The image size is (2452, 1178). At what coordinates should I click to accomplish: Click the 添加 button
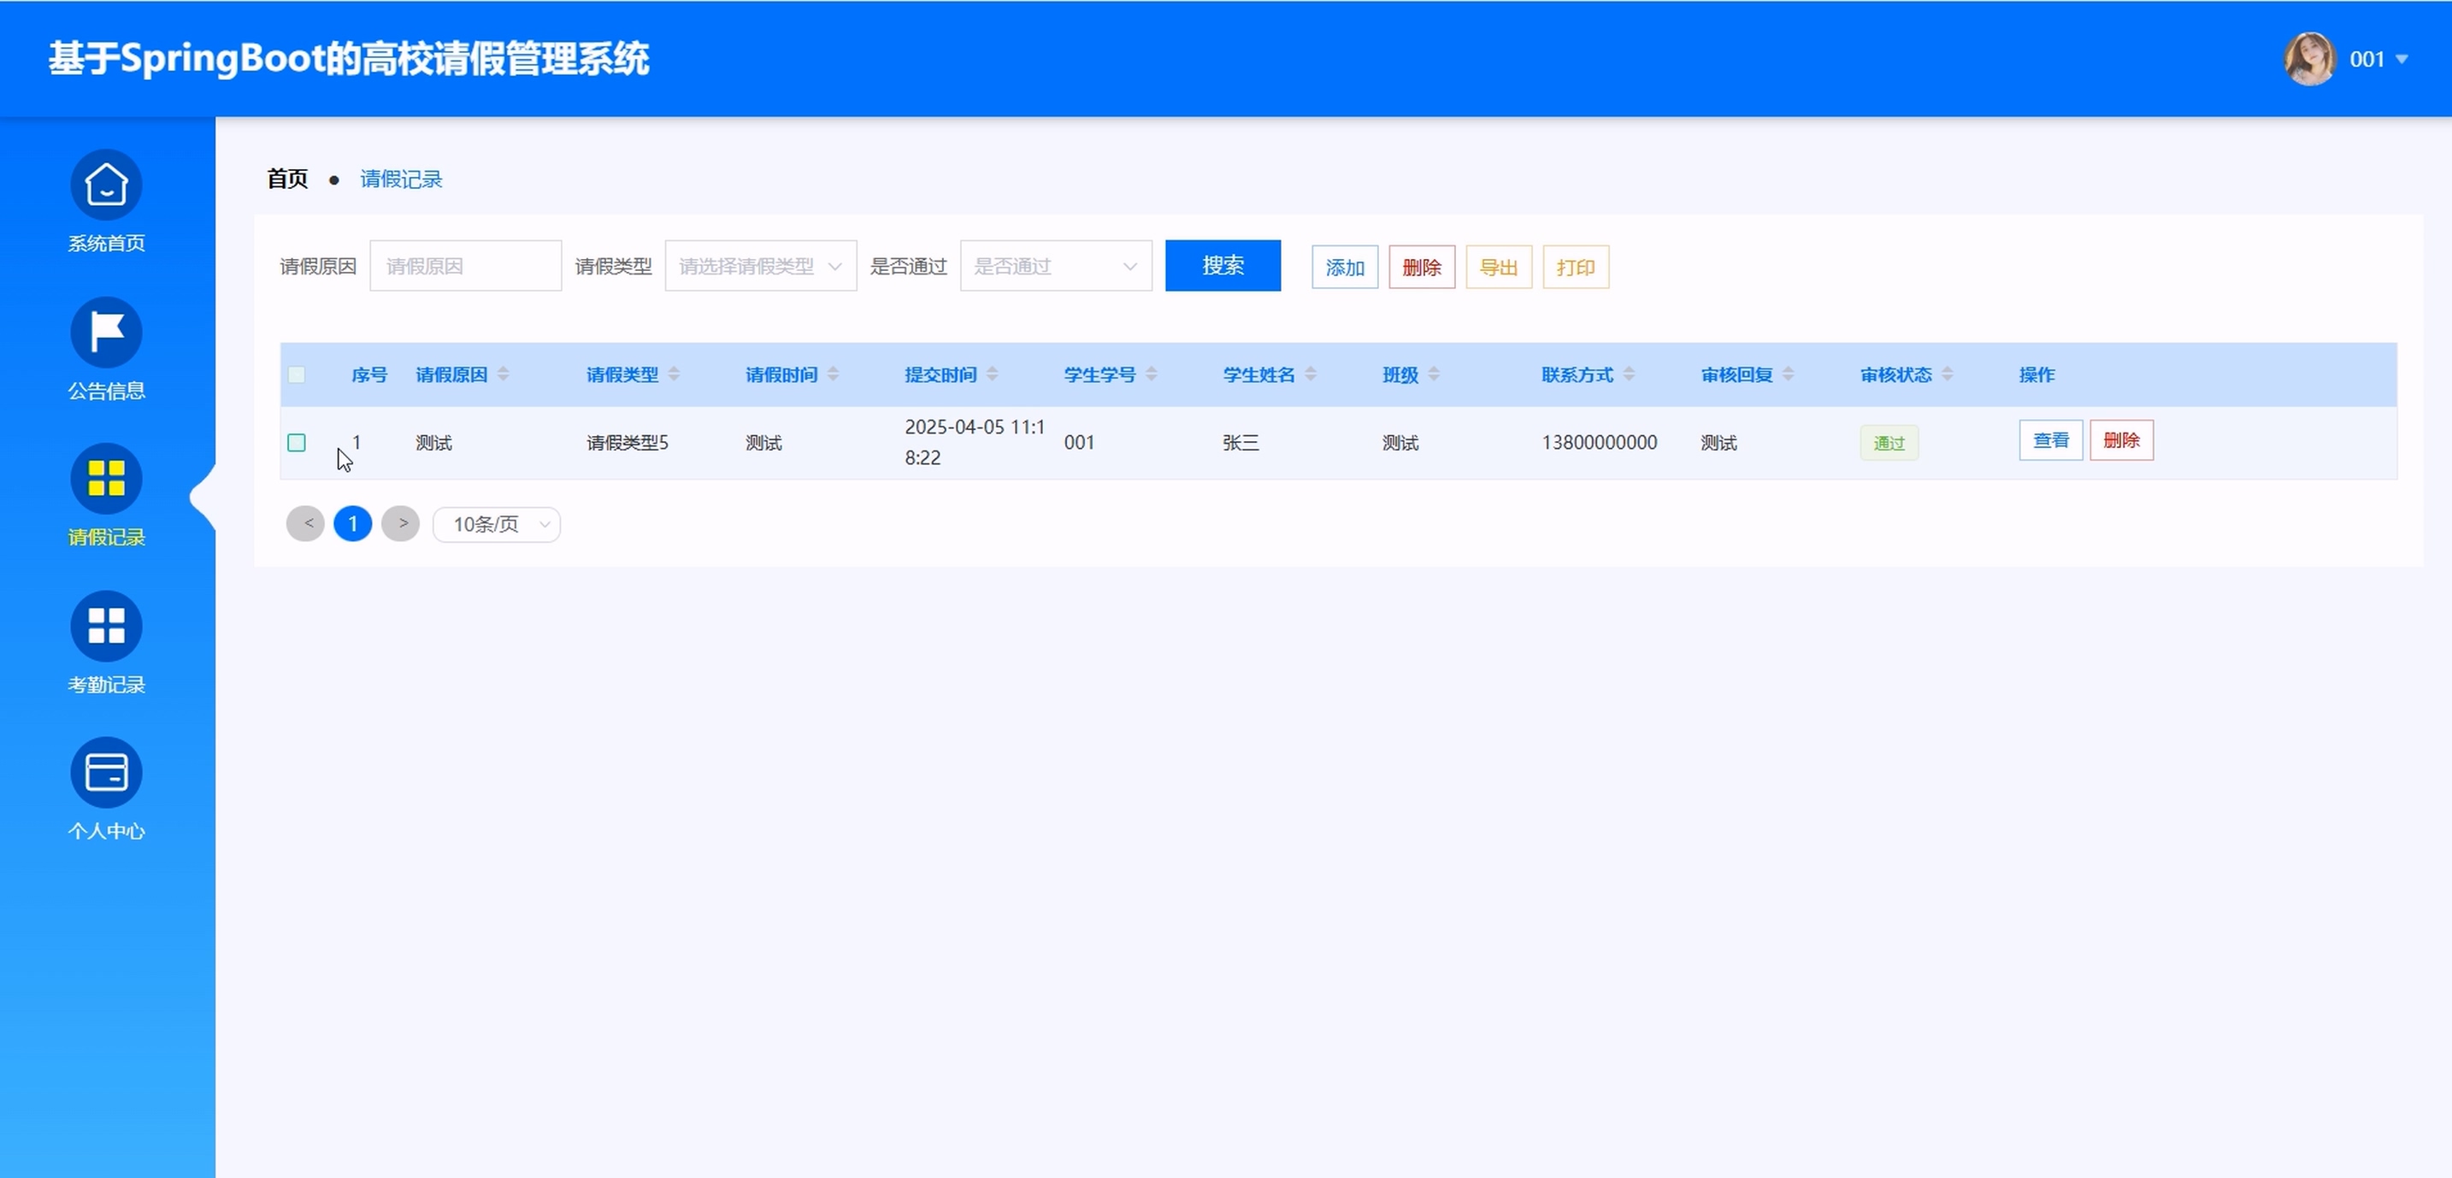pyautogui.click(x=1344, y=268)
